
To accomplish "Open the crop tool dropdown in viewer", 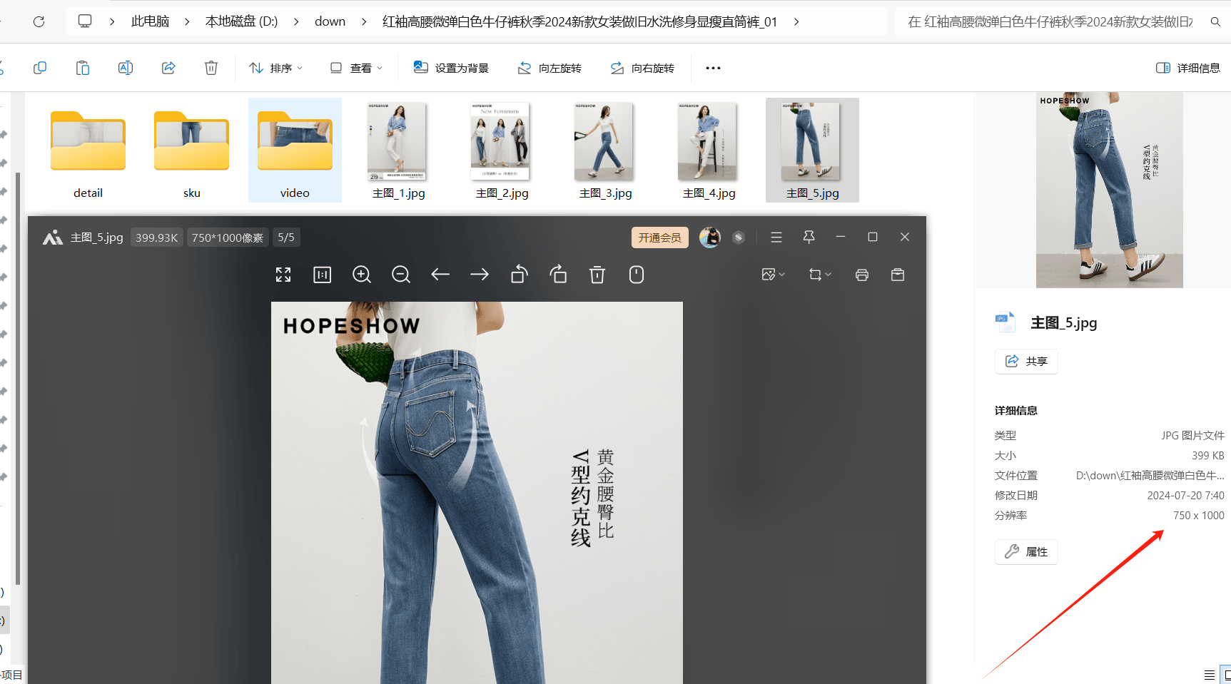I will click(820, 275).
